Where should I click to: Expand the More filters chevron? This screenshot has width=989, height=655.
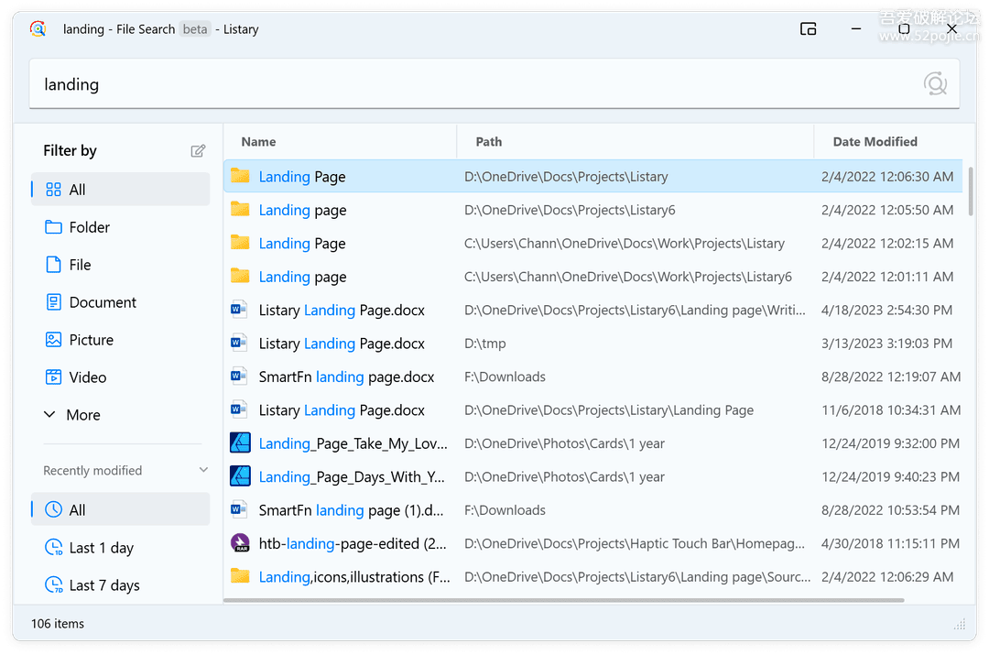pos(49,415)
